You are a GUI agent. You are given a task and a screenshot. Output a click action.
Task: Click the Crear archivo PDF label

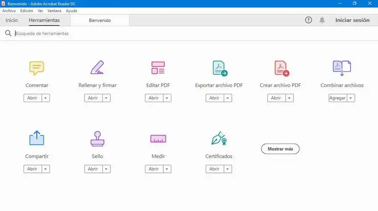click(281, 85)
